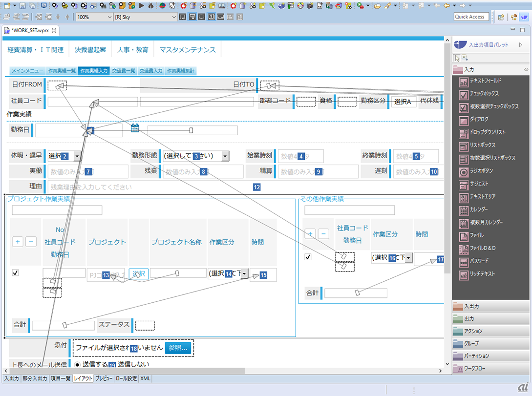Click the Run play icon in toolbar

[141, 6]
